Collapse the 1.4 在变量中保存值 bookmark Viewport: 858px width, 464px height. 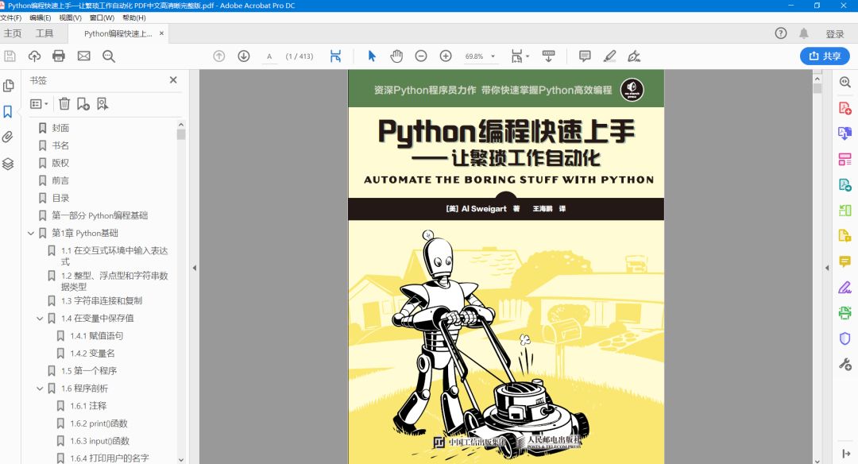40,319
